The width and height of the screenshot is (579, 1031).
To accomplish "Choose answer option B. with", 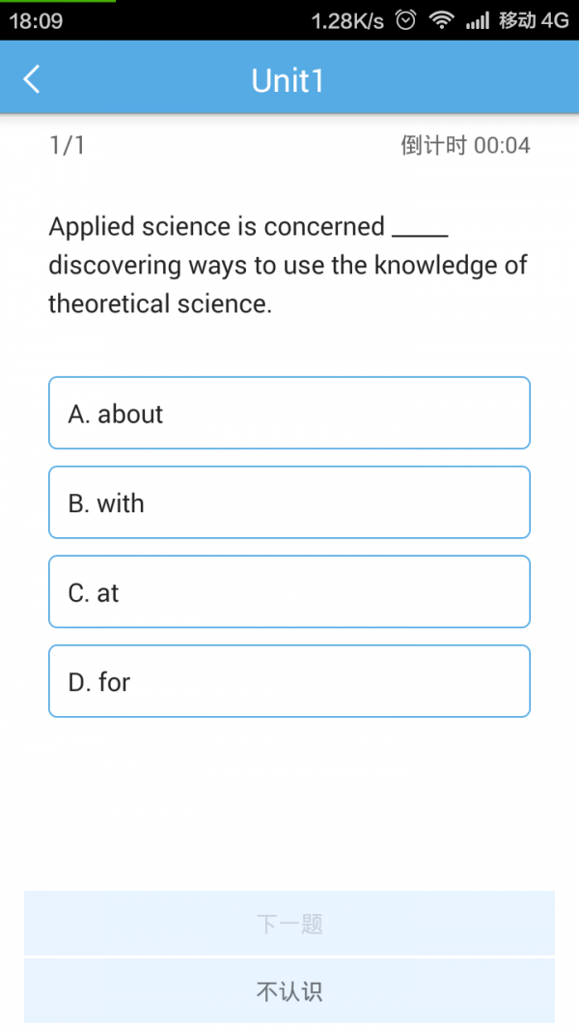I will 289,502.
